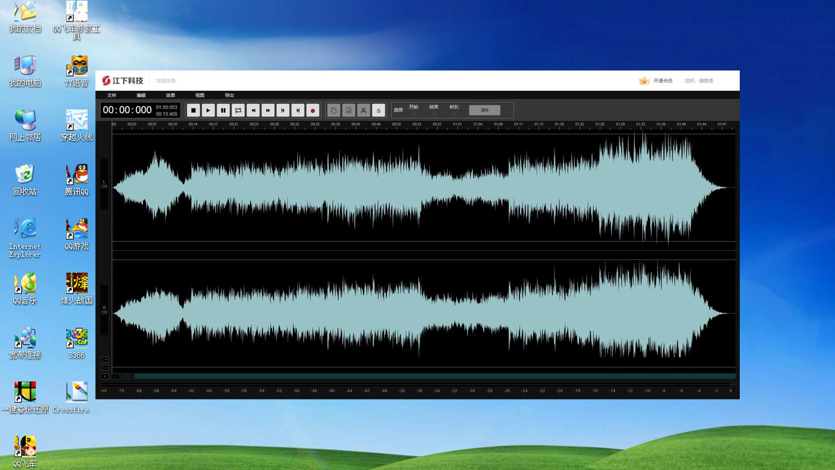Zoom in horizontally with the plus button
835x470 pixels.
(104, 376)
